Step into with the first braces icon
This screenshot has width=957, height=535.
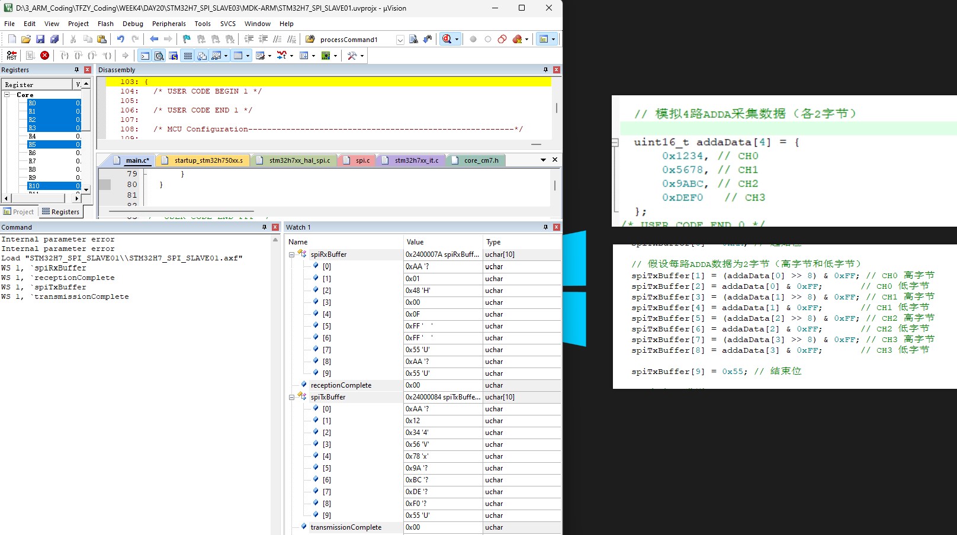pyautogui.click(x=64, y=56)
